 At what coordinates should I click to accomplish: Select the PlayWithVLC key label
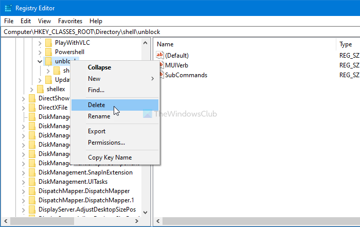pyautogui.click(x=73, y=43)
